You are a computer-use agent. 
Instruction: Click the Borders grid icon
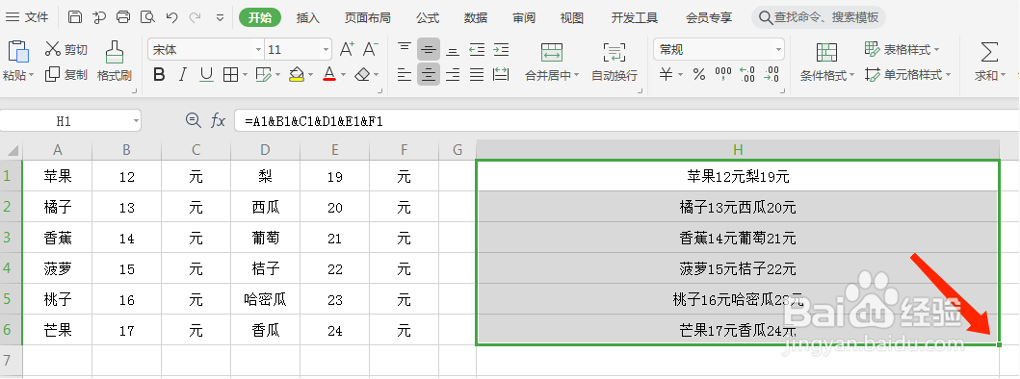tap(230, 75)
